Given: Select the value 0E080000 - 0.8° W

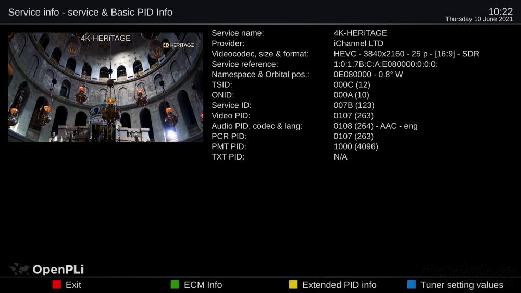Looking at the screenshot, I should (x=368, y=75).
